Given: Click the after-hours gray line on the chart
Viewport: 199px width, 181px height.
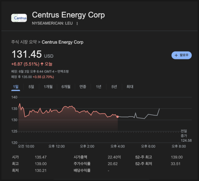Looking at the screenshot, I should coord(139,116).
